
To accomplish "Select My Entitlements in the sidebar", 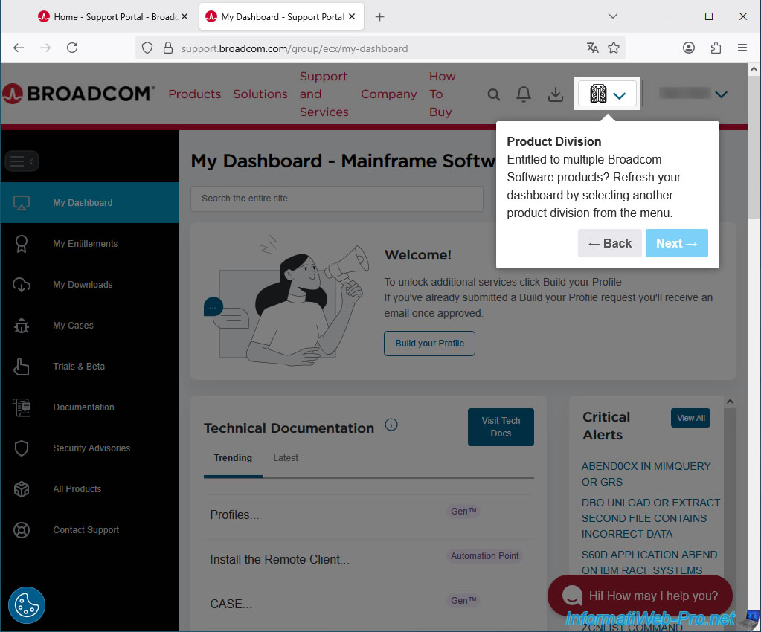I will 85,244.
